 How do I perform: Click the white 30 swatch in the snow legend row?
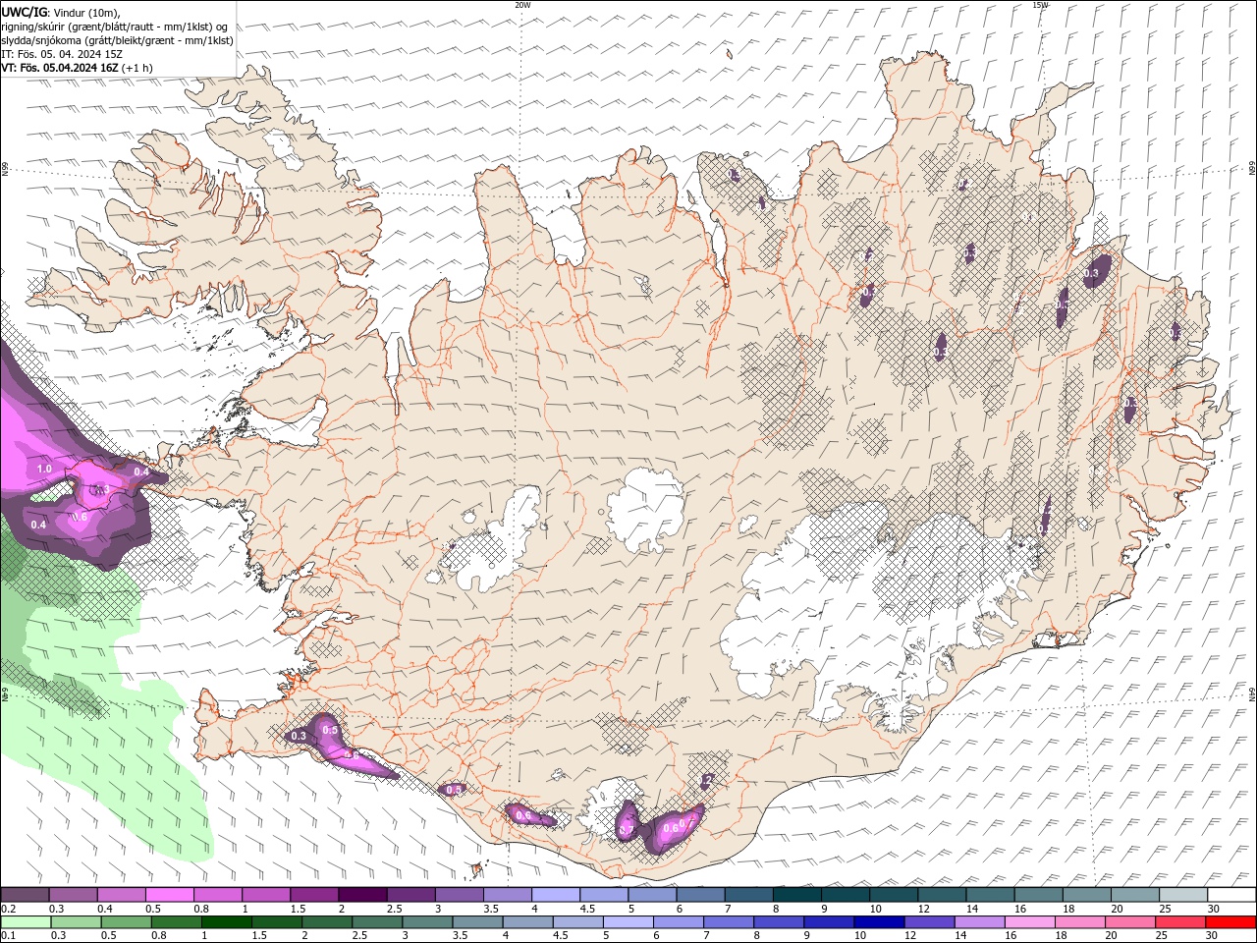click(1231, 895)
